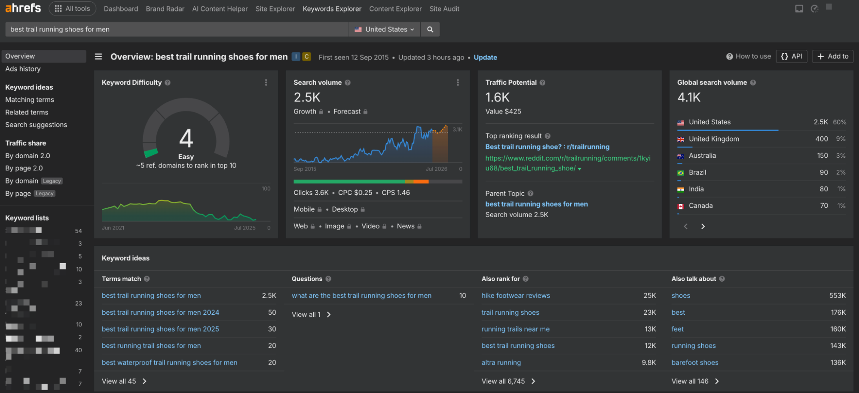Click the How to use button
Screen dimensions: 859x393
(x=749, y=56)
